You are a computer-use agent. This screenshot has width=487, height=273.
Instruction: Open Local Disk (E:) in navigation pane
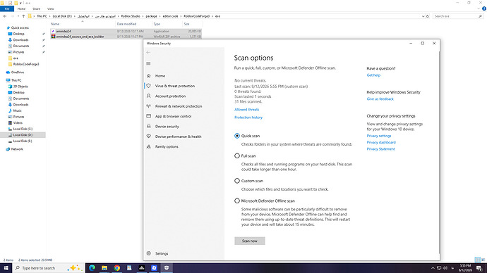coord(23,141)
